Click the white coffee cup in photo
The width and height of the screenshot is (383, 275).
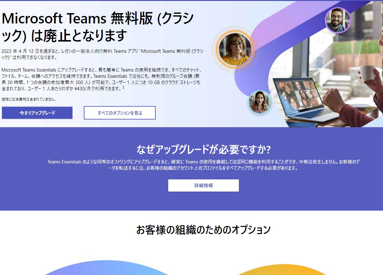pos(367,72)
